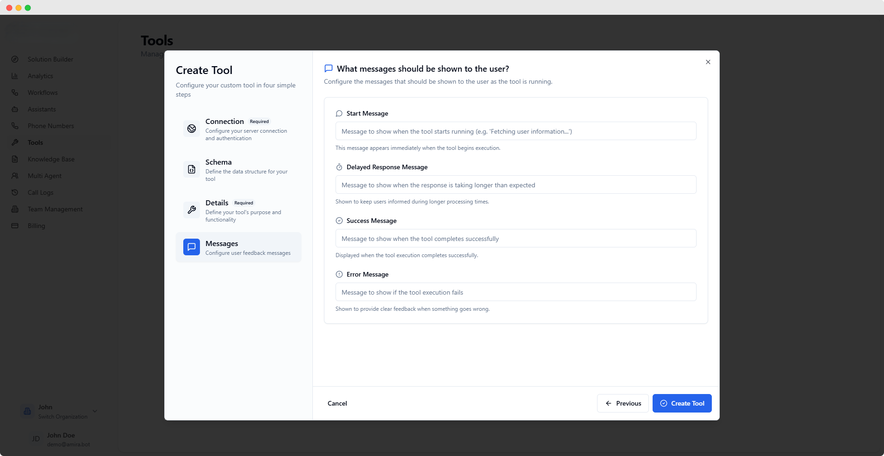Open the Analytics sidebar icon
The image size is (884, 456).
pos(15,75)
